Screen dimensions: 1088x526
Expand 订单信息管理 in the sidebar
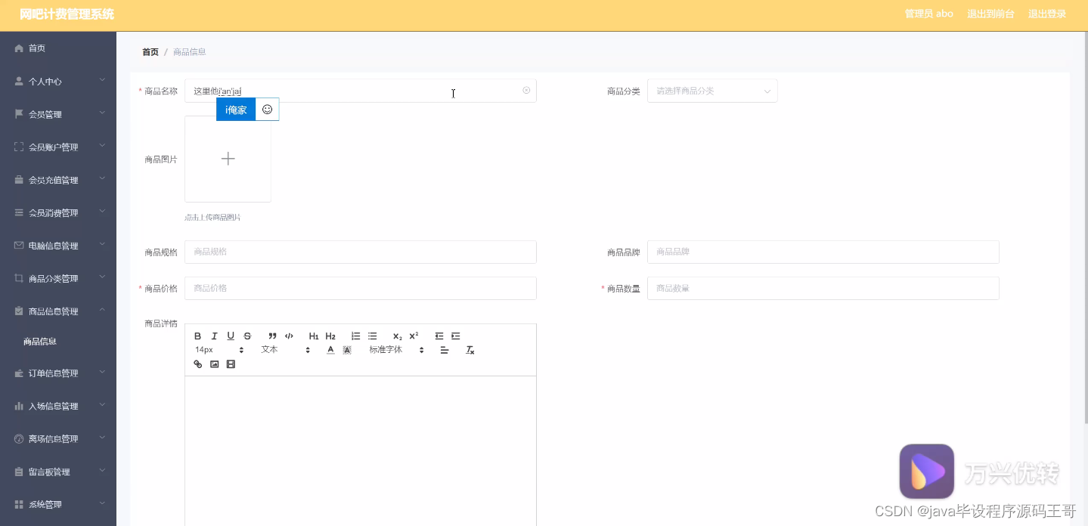click(x=58, y=373)
